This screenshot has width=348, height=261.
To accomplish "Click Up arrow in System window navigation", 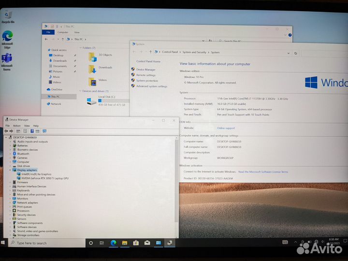I will point(150,52).
